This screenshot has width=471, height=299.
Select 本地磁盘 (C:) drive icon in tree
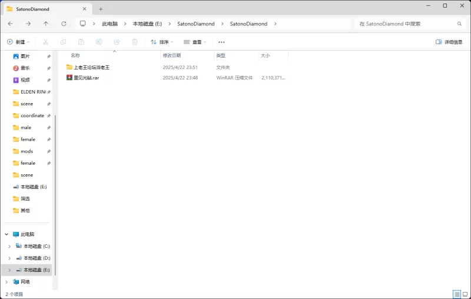point(19,246)
